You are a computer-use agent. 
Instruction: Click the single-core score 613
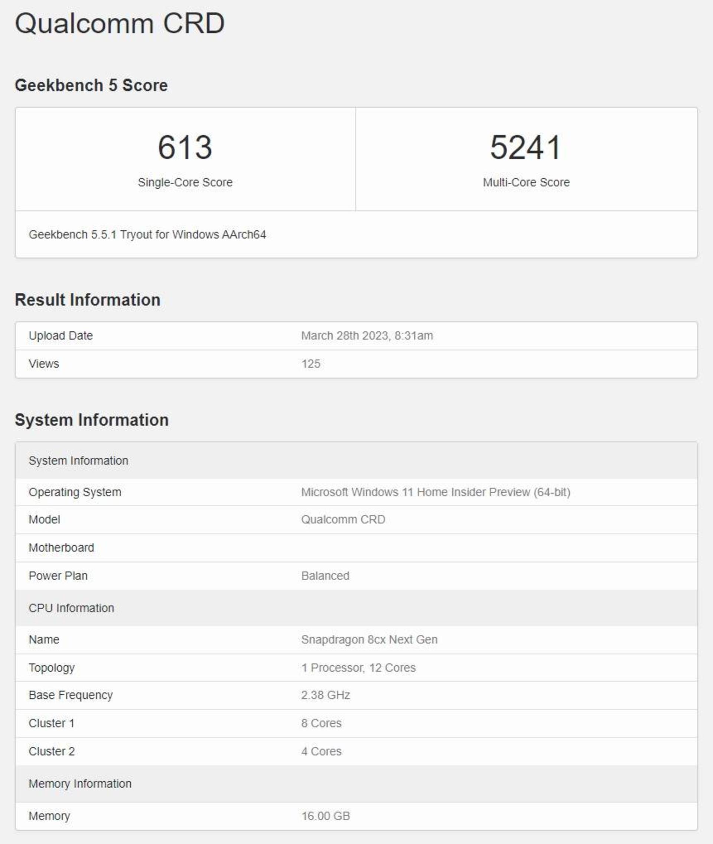coord(185,147)
